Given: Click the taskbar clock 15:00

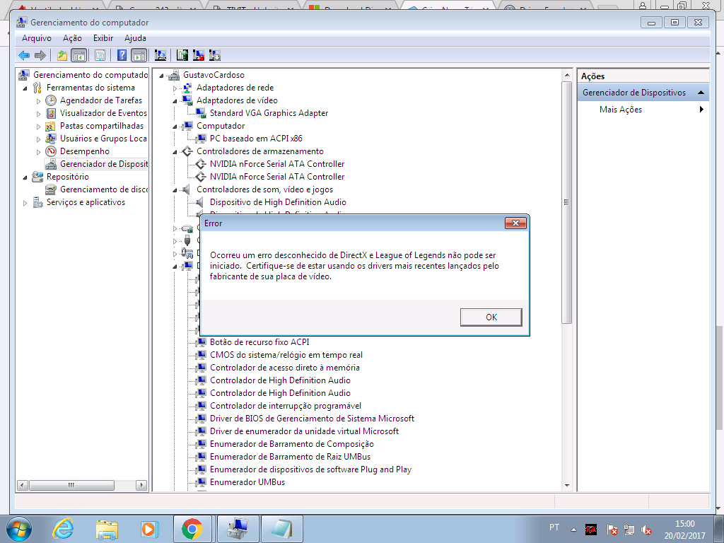Looking at the screenshot, I should pos(684,524).
